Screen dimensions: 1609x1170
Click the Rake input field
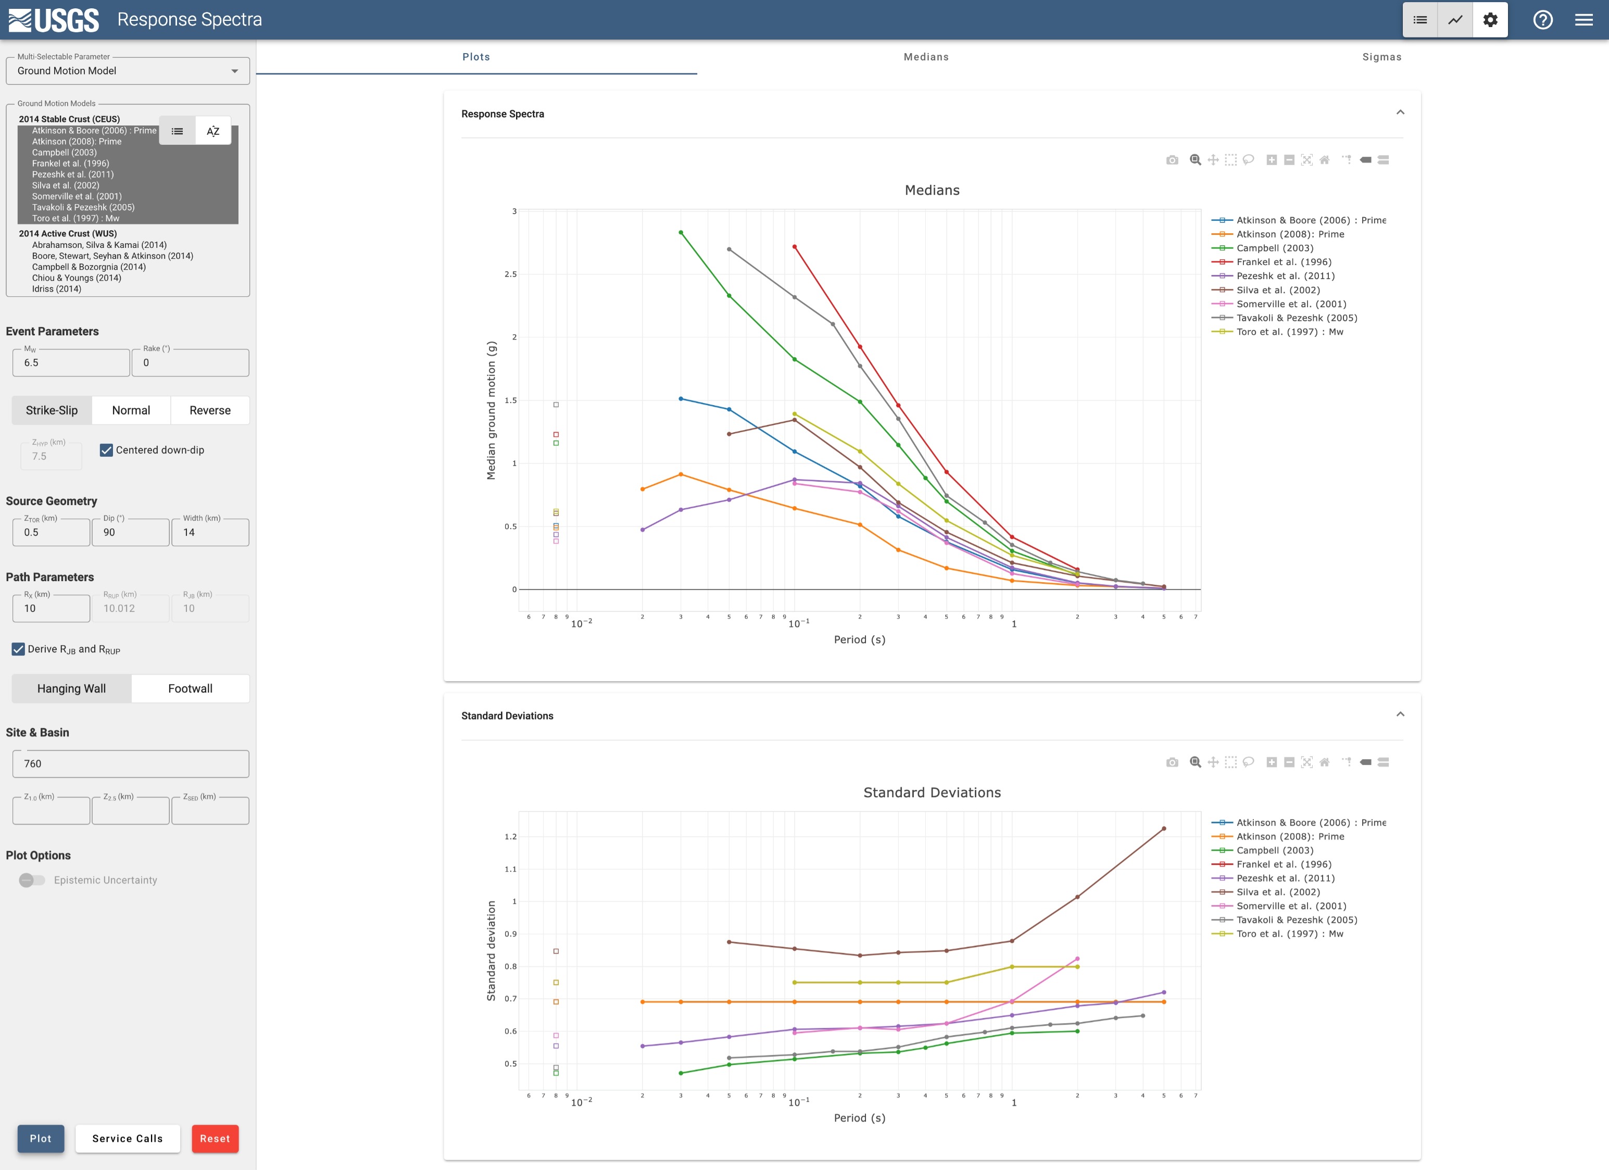pyautogui.click(x=190, y=362)
